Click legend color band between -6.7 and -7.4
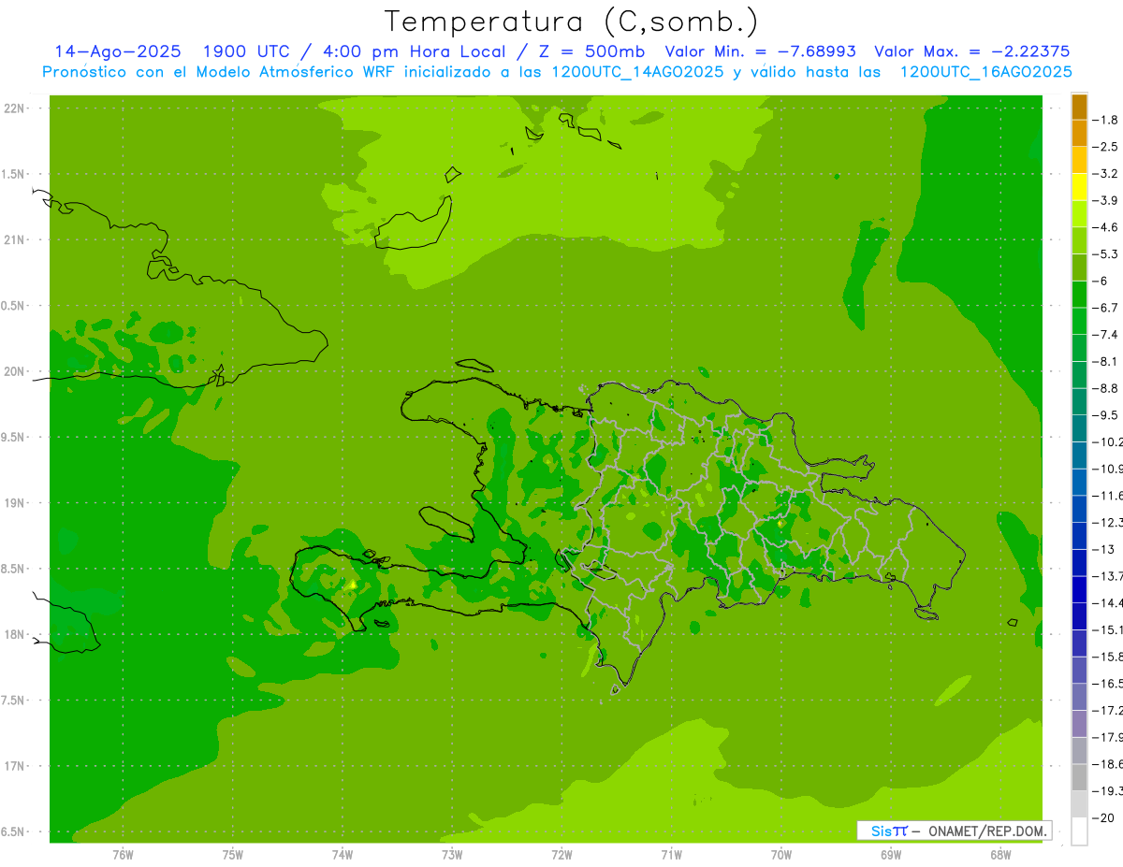The width and height of the screenshot is (1123, 867). [1080, 321]
